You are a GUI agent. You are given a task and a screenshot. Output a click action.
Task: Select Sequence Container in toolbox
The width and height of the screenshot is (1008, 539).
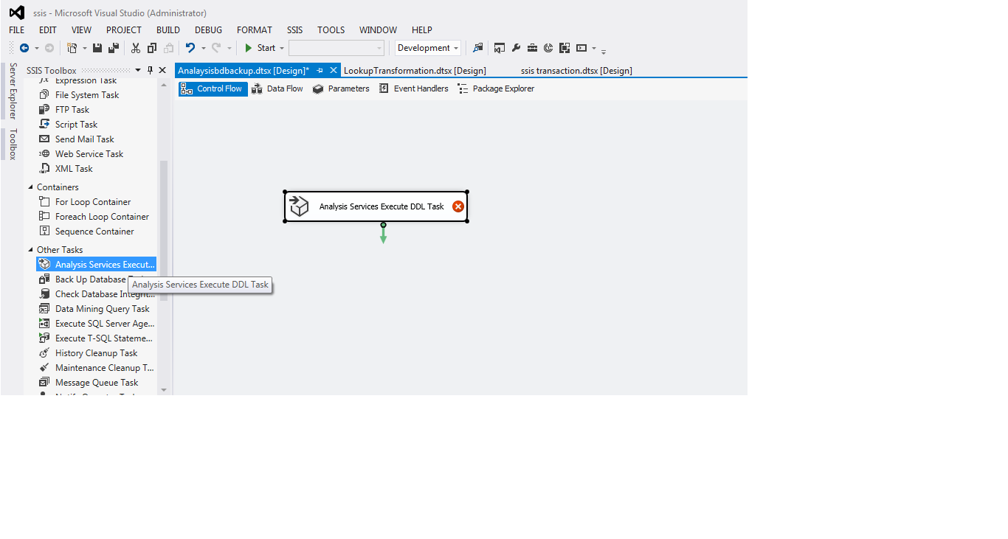[94, 232]
